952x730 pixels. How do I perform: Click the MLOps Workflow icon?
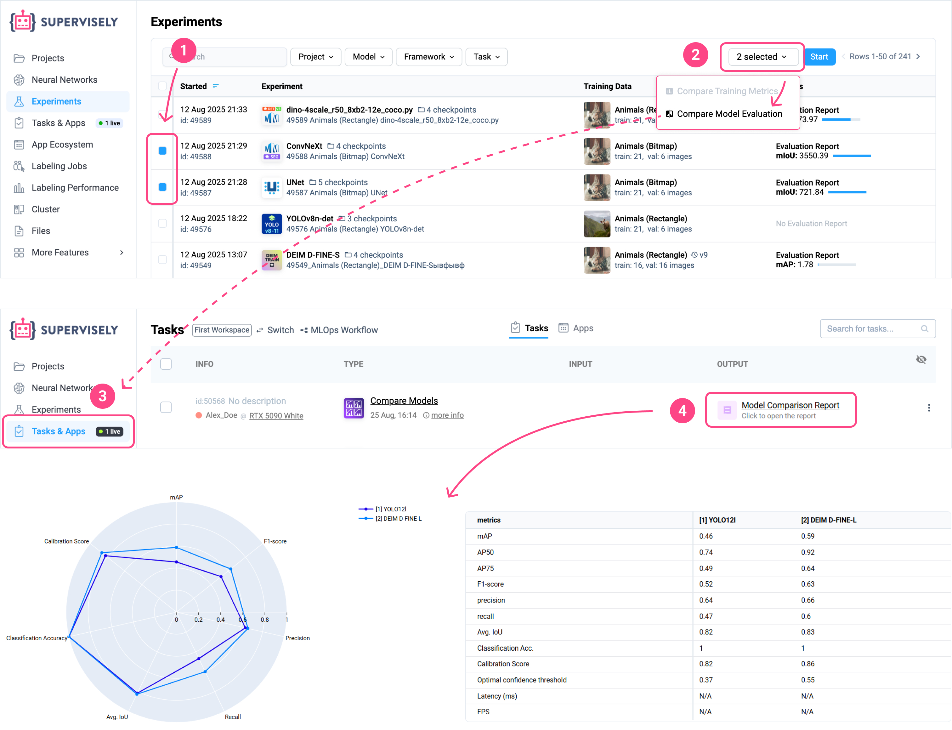click(x=305, y=330)
